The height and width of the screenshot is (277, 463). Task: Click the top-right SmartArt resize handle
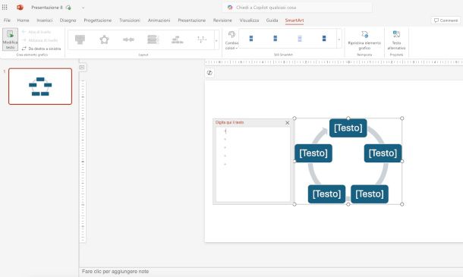point(402,118)
